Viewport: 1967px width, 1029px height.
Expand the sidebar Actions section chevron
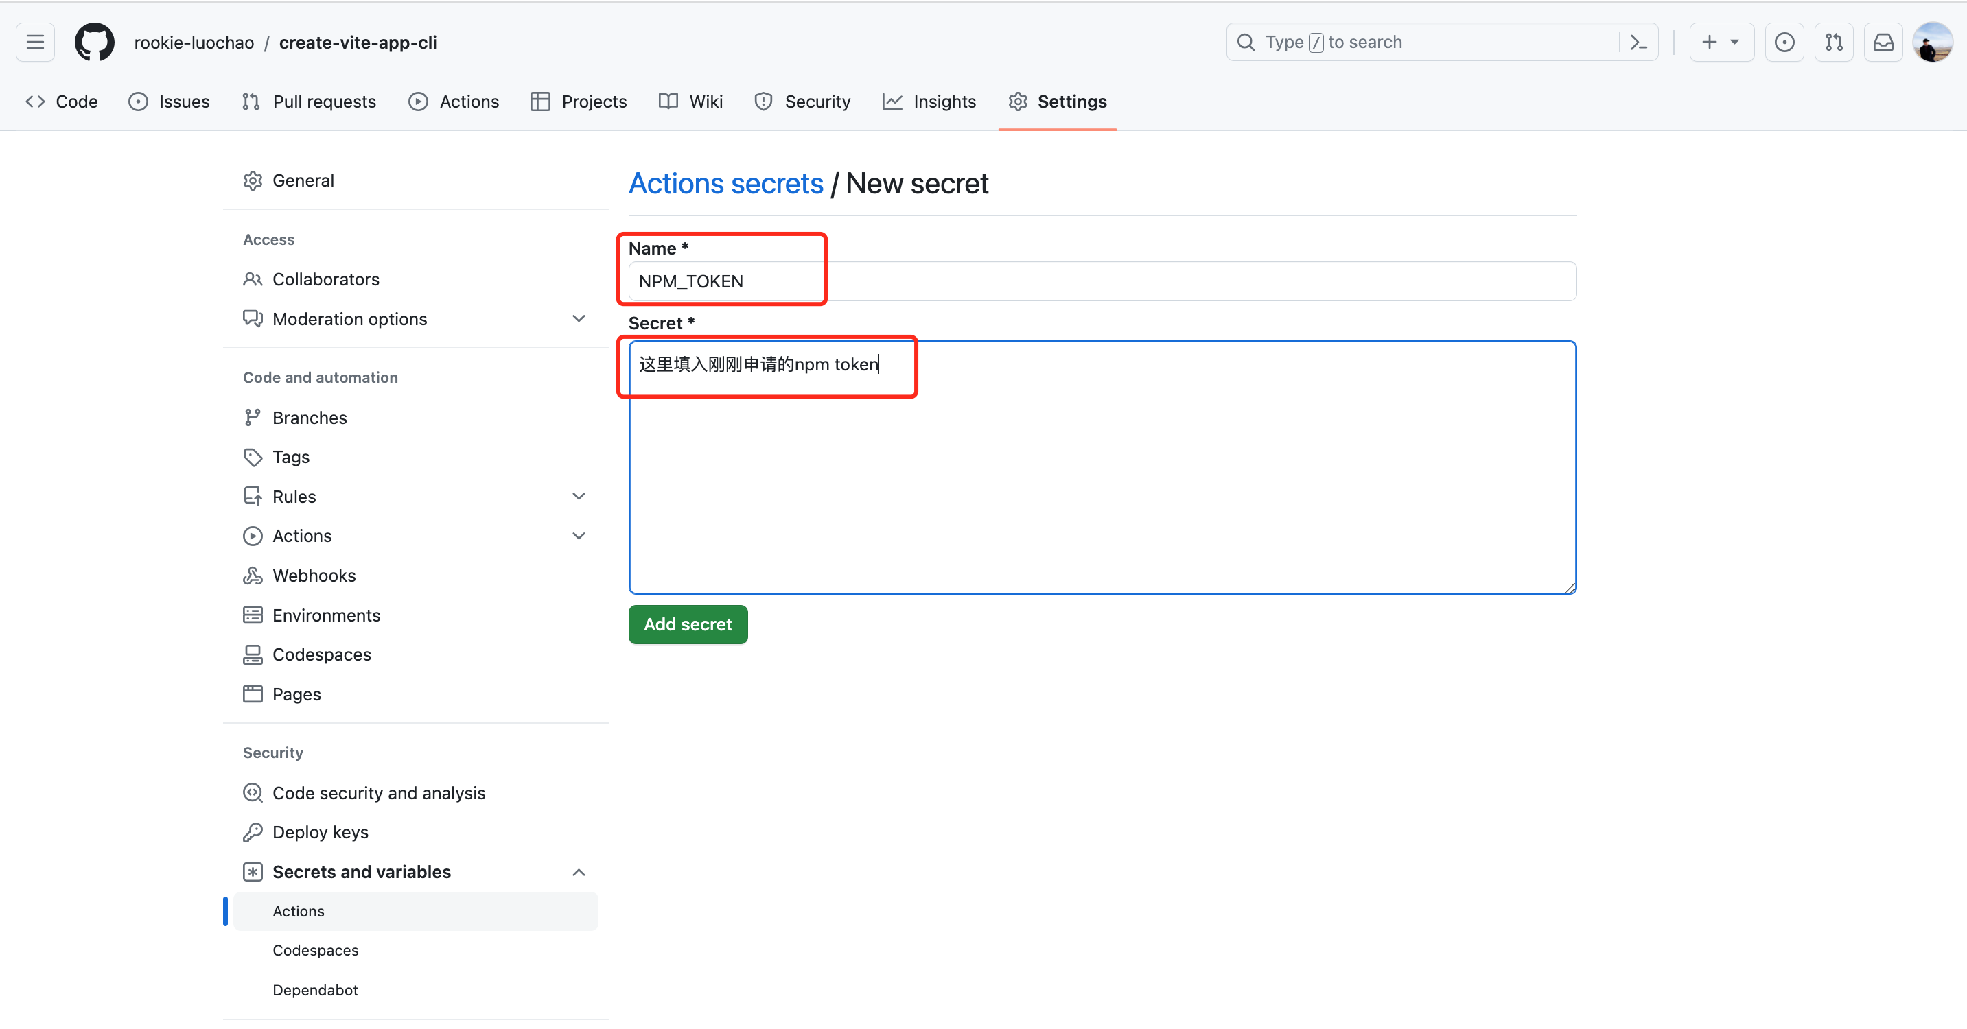click(x=579, y=536)
